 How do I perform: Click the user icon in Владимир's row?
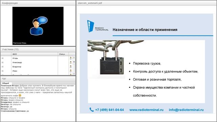pos(71,67)
